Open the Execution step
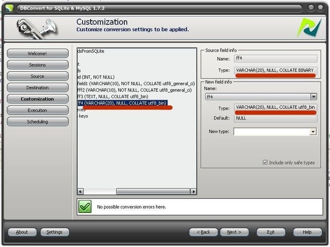The height and width of the screenshot is (247, 330). (x=37, y=110)
